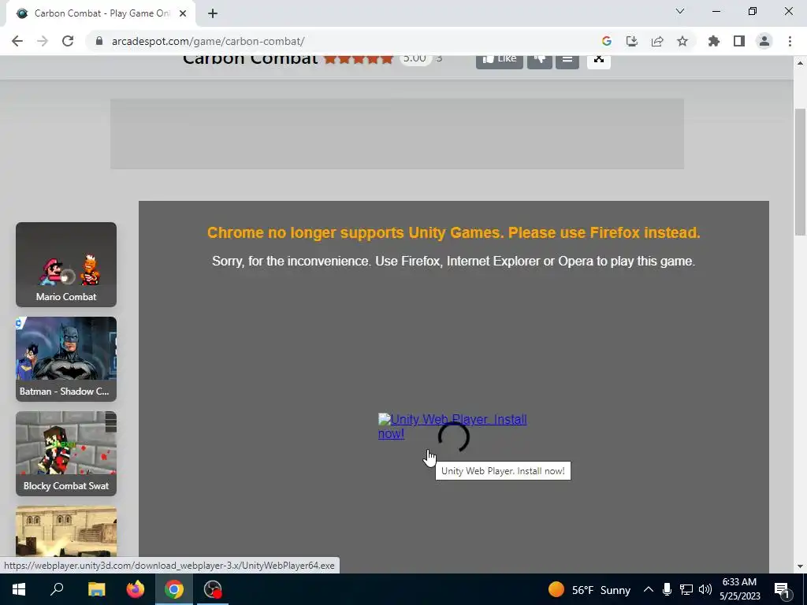Click the Carbon Combat game title
The height and width of the screenshot is (605, 807).
(x=251, y=60)
